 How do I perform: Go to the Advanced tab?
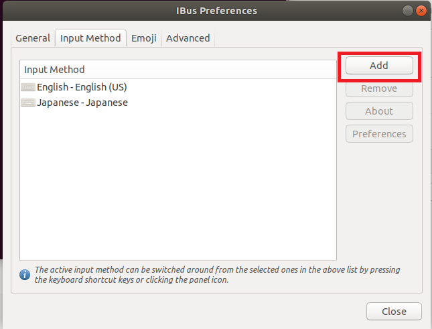click(188, 38)
